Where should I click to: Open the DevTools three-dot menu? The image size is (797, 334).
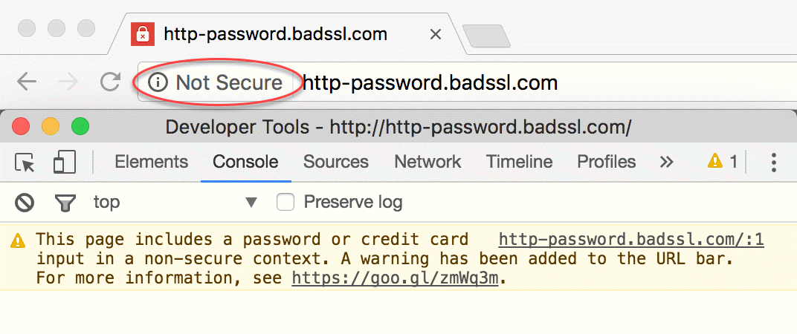point(774,162)
